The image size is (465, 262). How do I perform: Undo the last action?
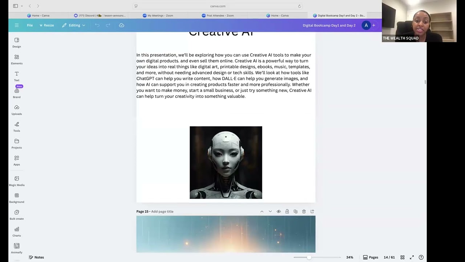(97, 25)
